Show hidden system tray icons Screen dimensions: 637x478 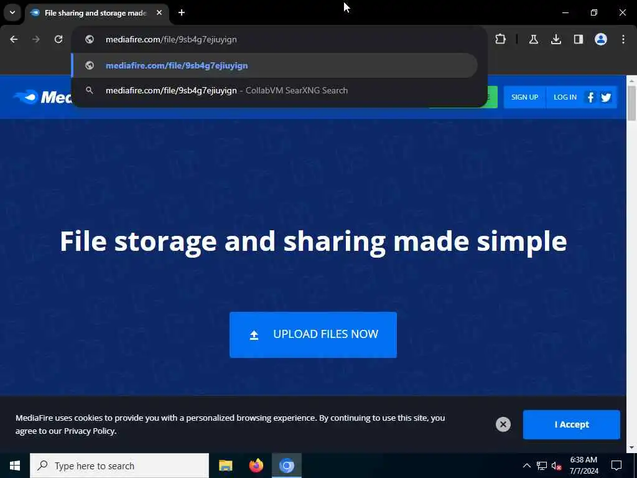[x=526, y=466]
